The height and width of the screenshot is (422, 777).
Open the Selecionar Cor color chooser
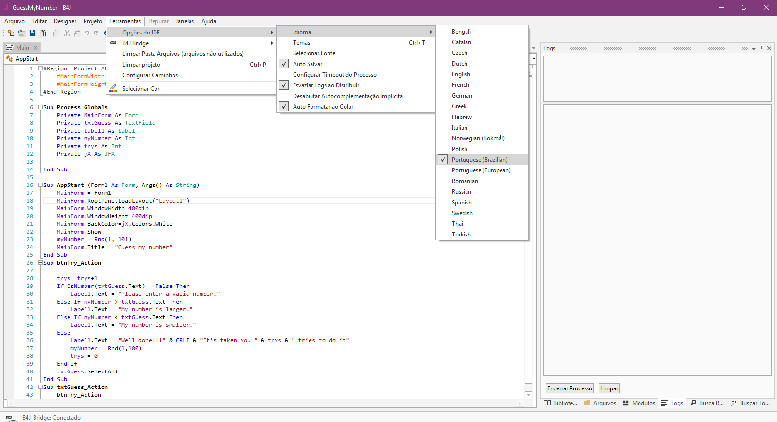(141, 89)
